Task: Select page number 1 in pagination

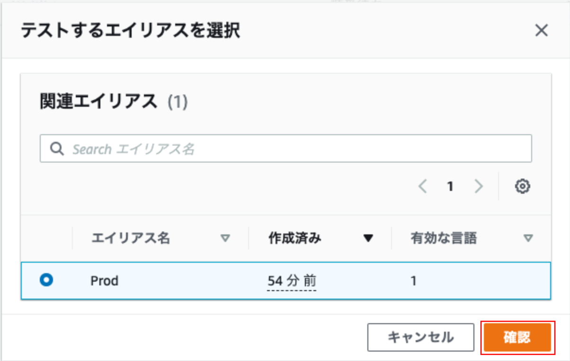Action: [x=450, y=187]
